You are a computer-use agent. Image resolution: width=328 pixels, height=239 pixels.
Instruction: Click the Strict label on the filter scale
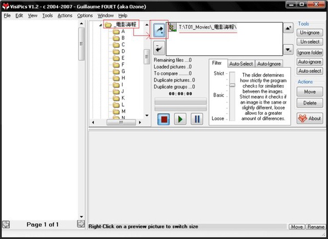[x=219, y=73]
